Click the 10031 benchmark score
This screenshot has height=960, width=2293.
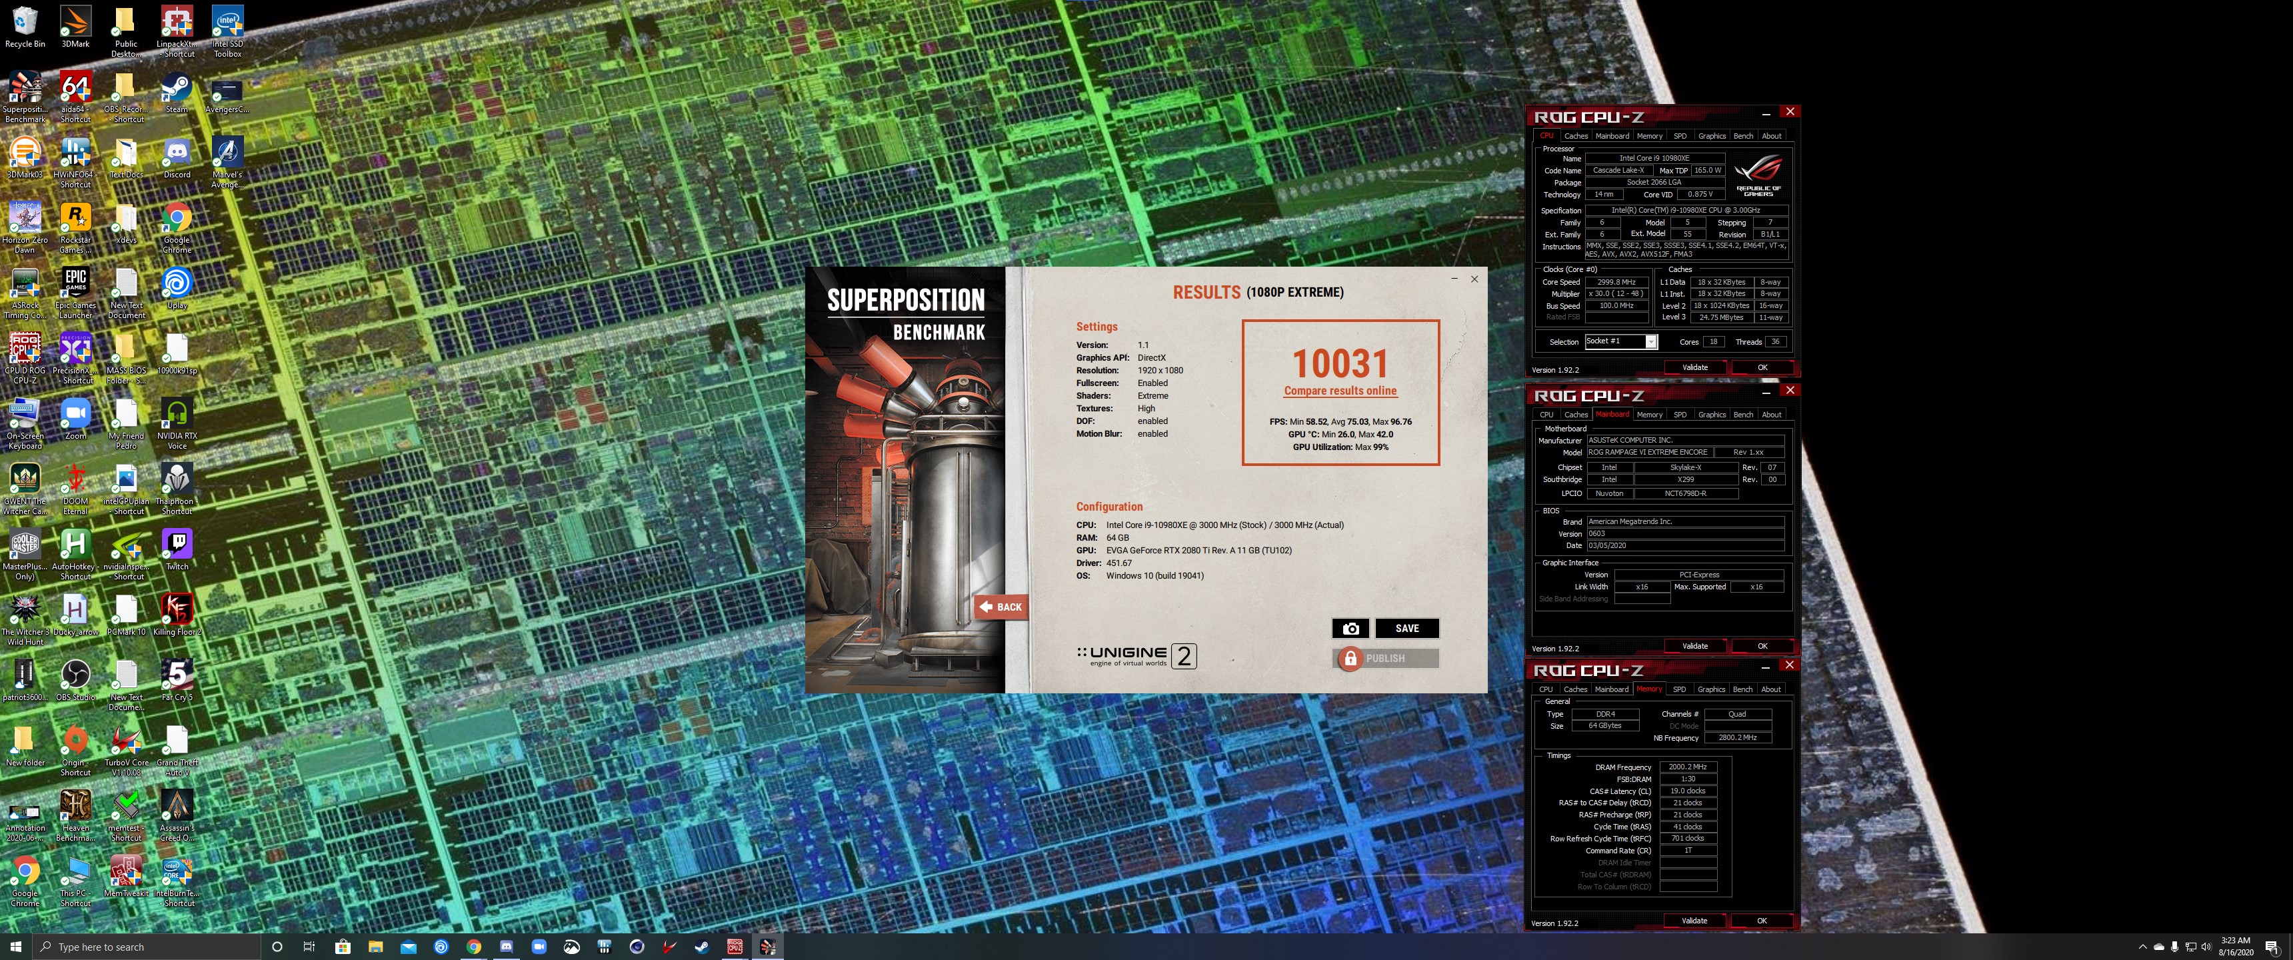click(x=1340, y=363)
